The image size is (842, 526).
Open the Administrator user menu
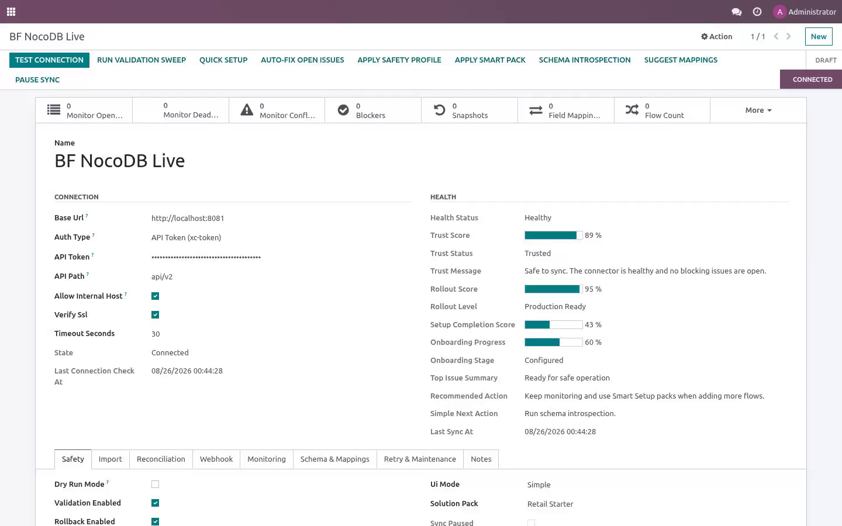(805, 12)
